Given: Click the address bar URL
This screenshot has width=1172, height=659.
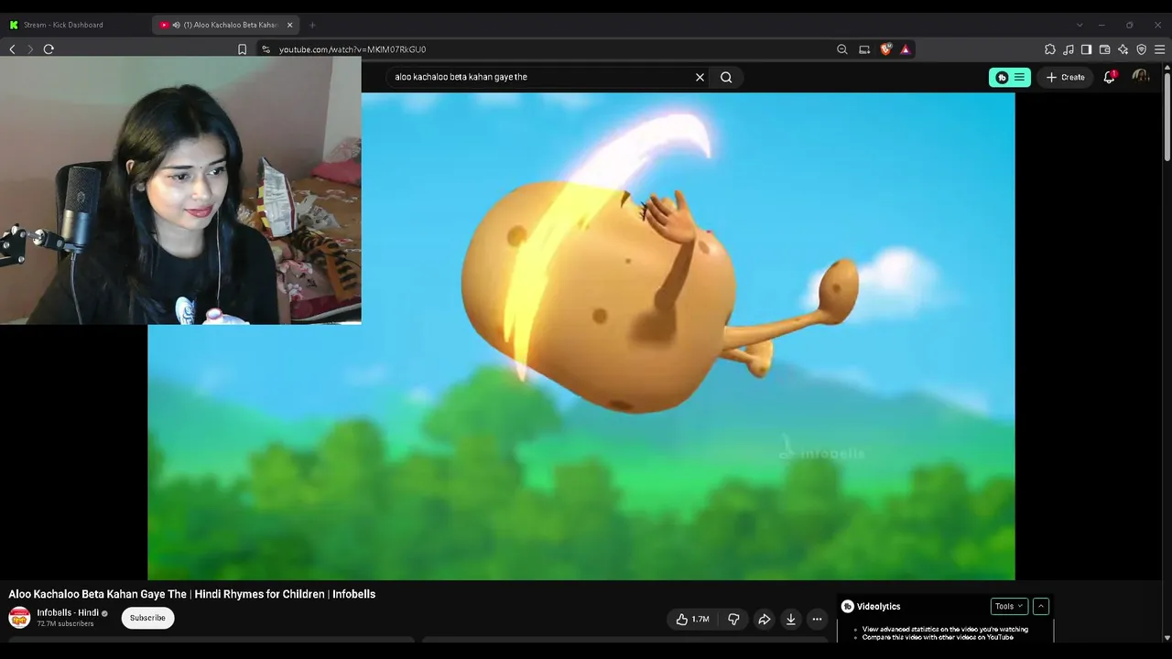Looking at the screenshot, I should [353, 49].
